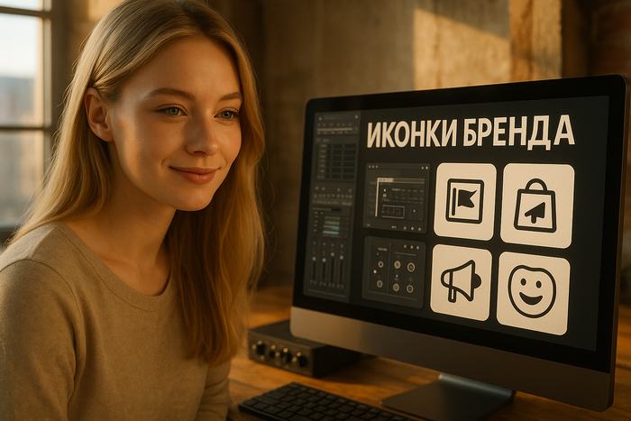Viewport: 631px width, 421px height.
Task: Select the shopping bag icon tile
Action: coord(537,206)
